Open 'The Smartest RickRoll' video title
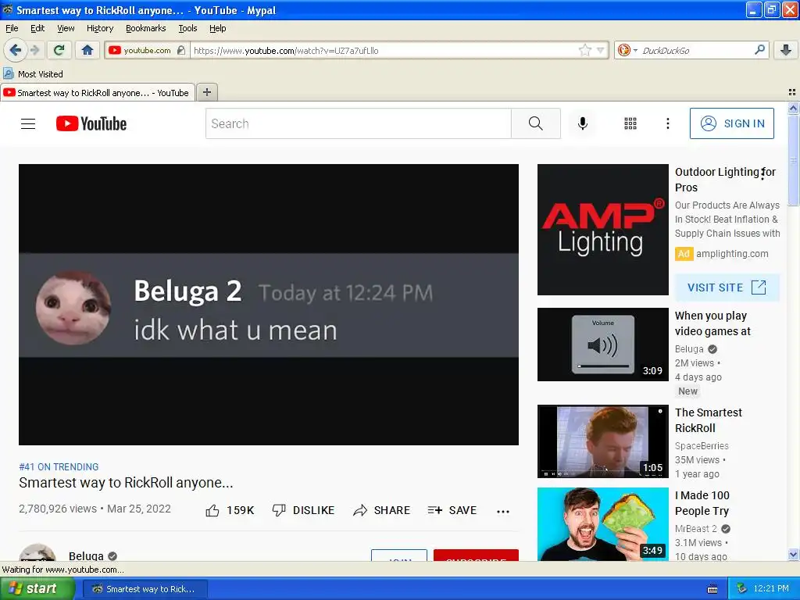Viewport: 800px width, 600px height. [x=709, y=420]
